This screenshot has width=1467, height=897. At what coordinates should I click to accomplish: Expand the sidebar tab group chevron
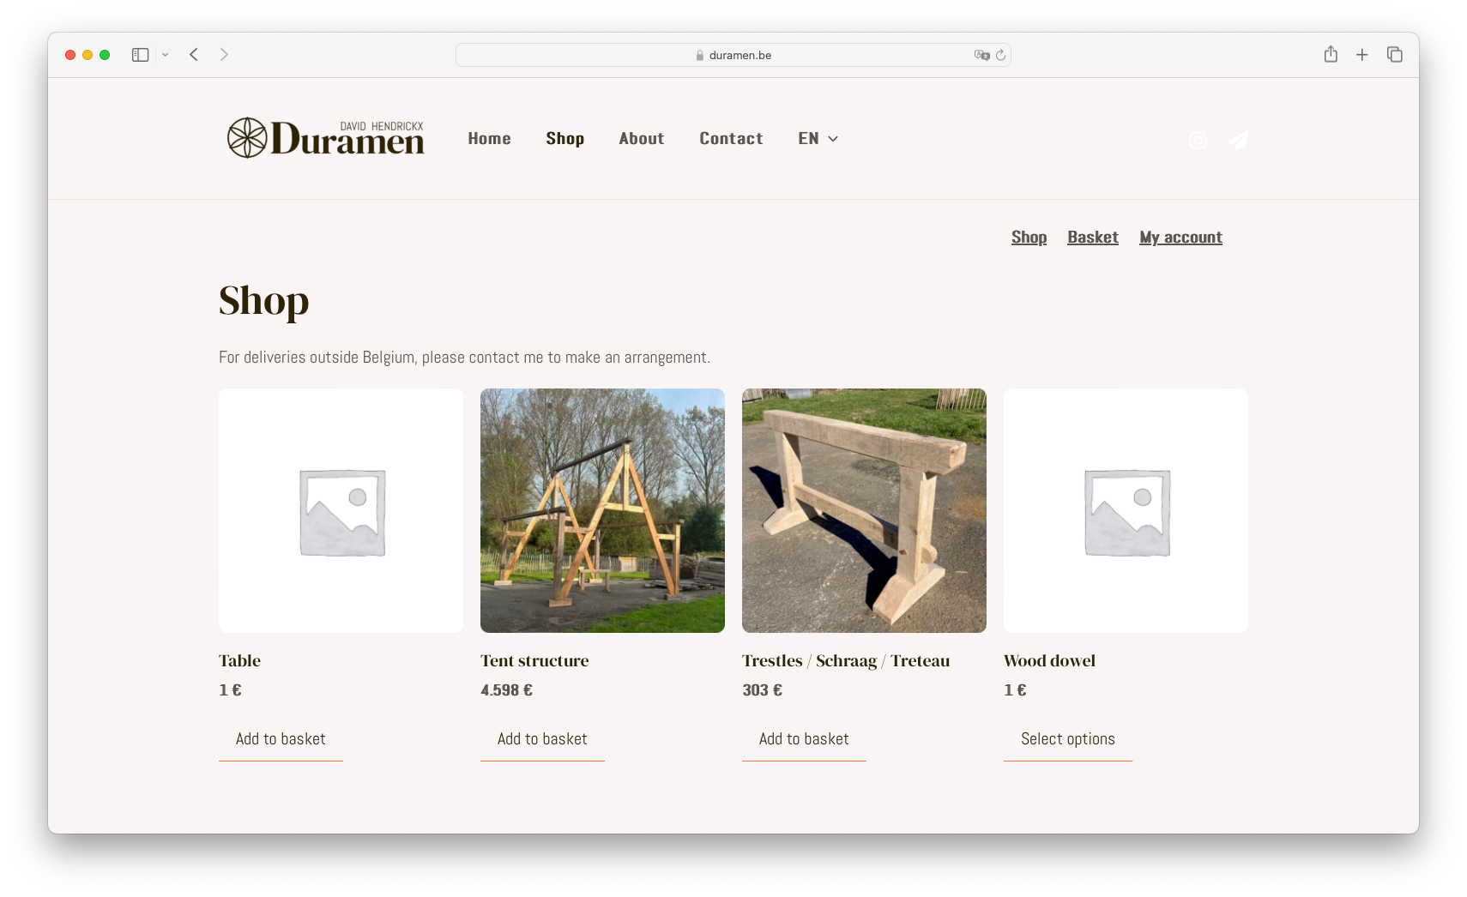point(165,55)
